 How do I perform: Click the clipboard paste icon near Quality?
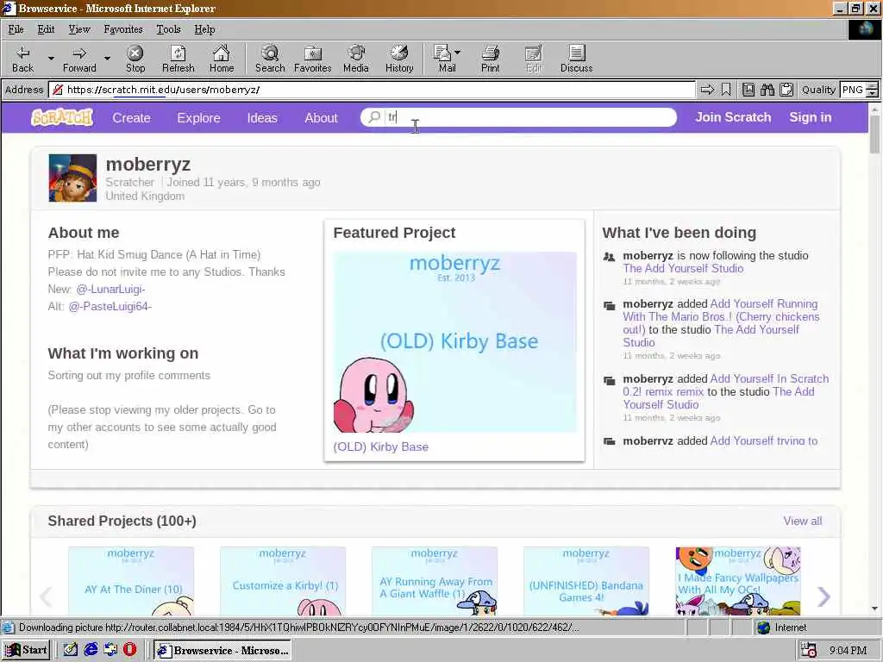pos(786,90)
